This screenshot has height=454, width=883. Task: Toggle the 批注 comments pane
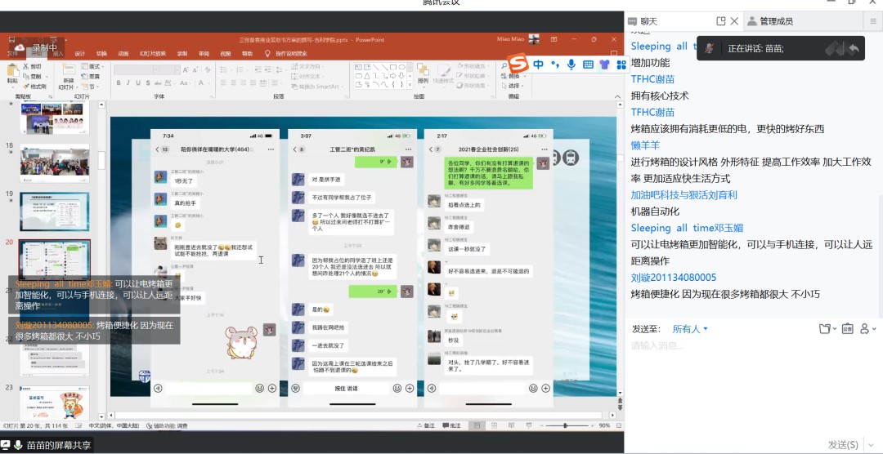[x=452, y=426]
